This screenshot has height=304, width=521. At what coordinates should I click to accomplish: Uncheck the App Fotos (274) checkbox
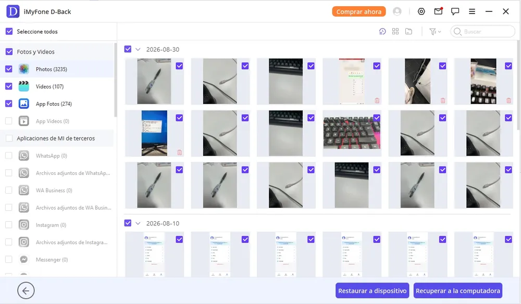(x=9, y=104)
